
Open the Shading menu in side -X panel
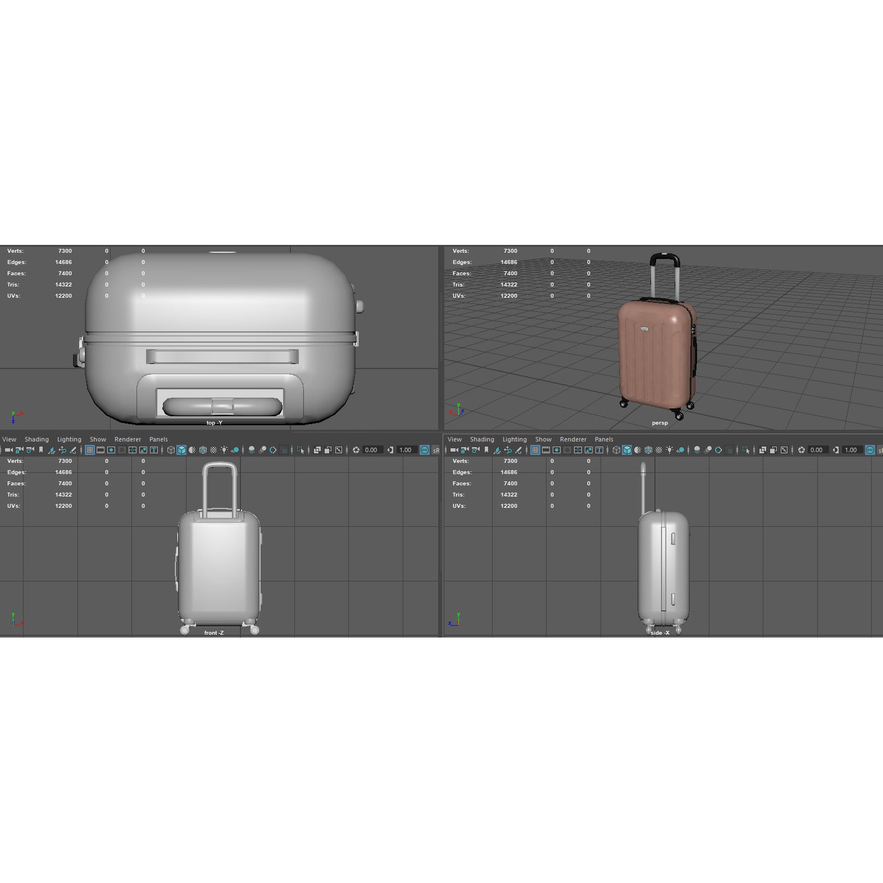coord(482,439)
